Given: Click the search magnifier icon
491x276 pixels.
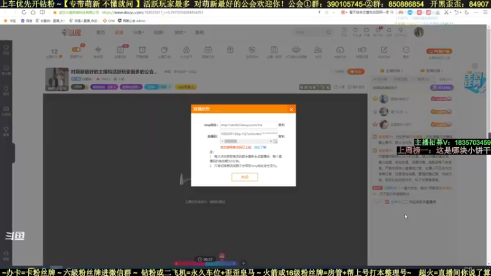Looking at the screenshot, I should point(328,33).
